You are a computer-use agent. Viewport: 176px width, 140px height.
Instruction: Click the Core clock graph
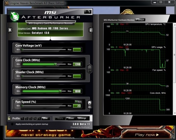point(138,104)
